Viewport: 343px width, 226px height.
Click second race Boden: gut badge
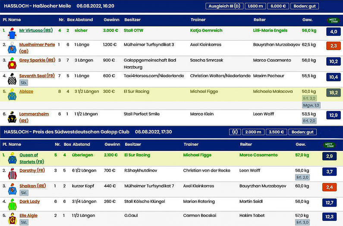pyautogui.click(x=302, y=132)
